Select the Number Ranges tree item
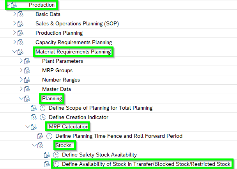237x169 pixels. click(x=61, y=80)
